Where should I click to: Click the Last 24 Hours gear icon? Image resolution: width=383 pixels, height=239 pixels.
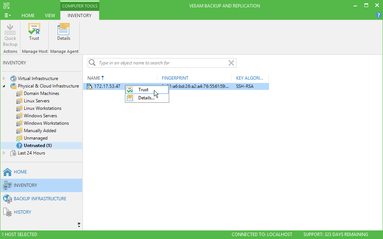tap(13, 153)
